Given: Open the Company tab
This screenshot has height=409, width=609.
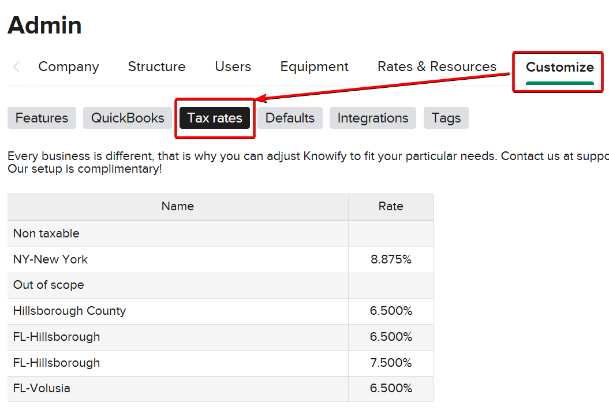Looking at the screenshot, I should coord(68,67).
